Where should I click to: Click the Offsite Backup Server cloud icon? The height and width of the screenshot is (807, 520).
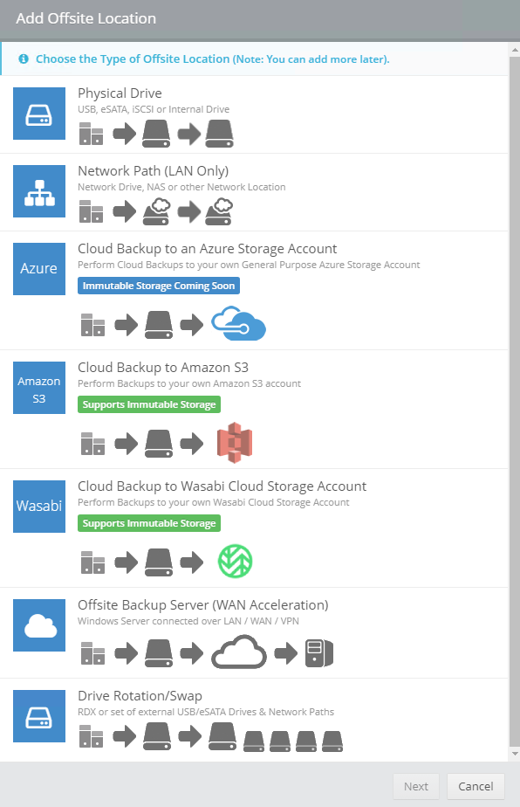point(37,625)
